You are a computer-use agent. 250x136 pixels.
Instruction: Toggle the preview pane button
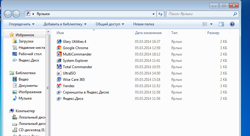tap(221, 24)
